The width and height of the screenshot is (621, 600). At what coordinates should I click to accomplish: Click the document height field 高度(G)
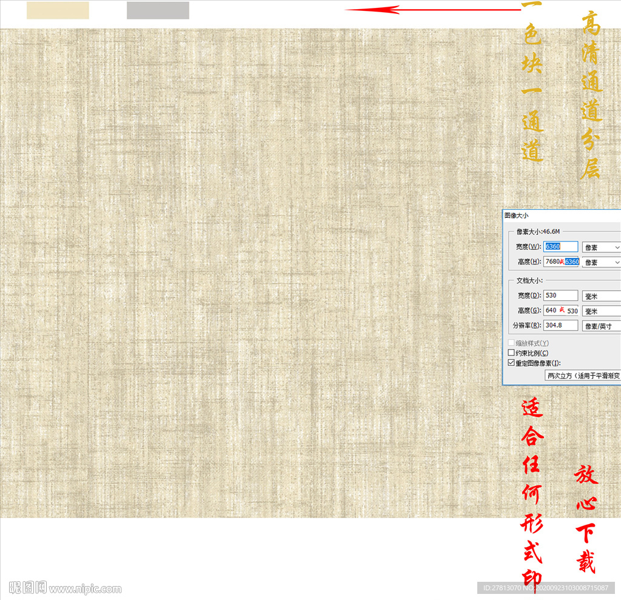tap(561, 310)
